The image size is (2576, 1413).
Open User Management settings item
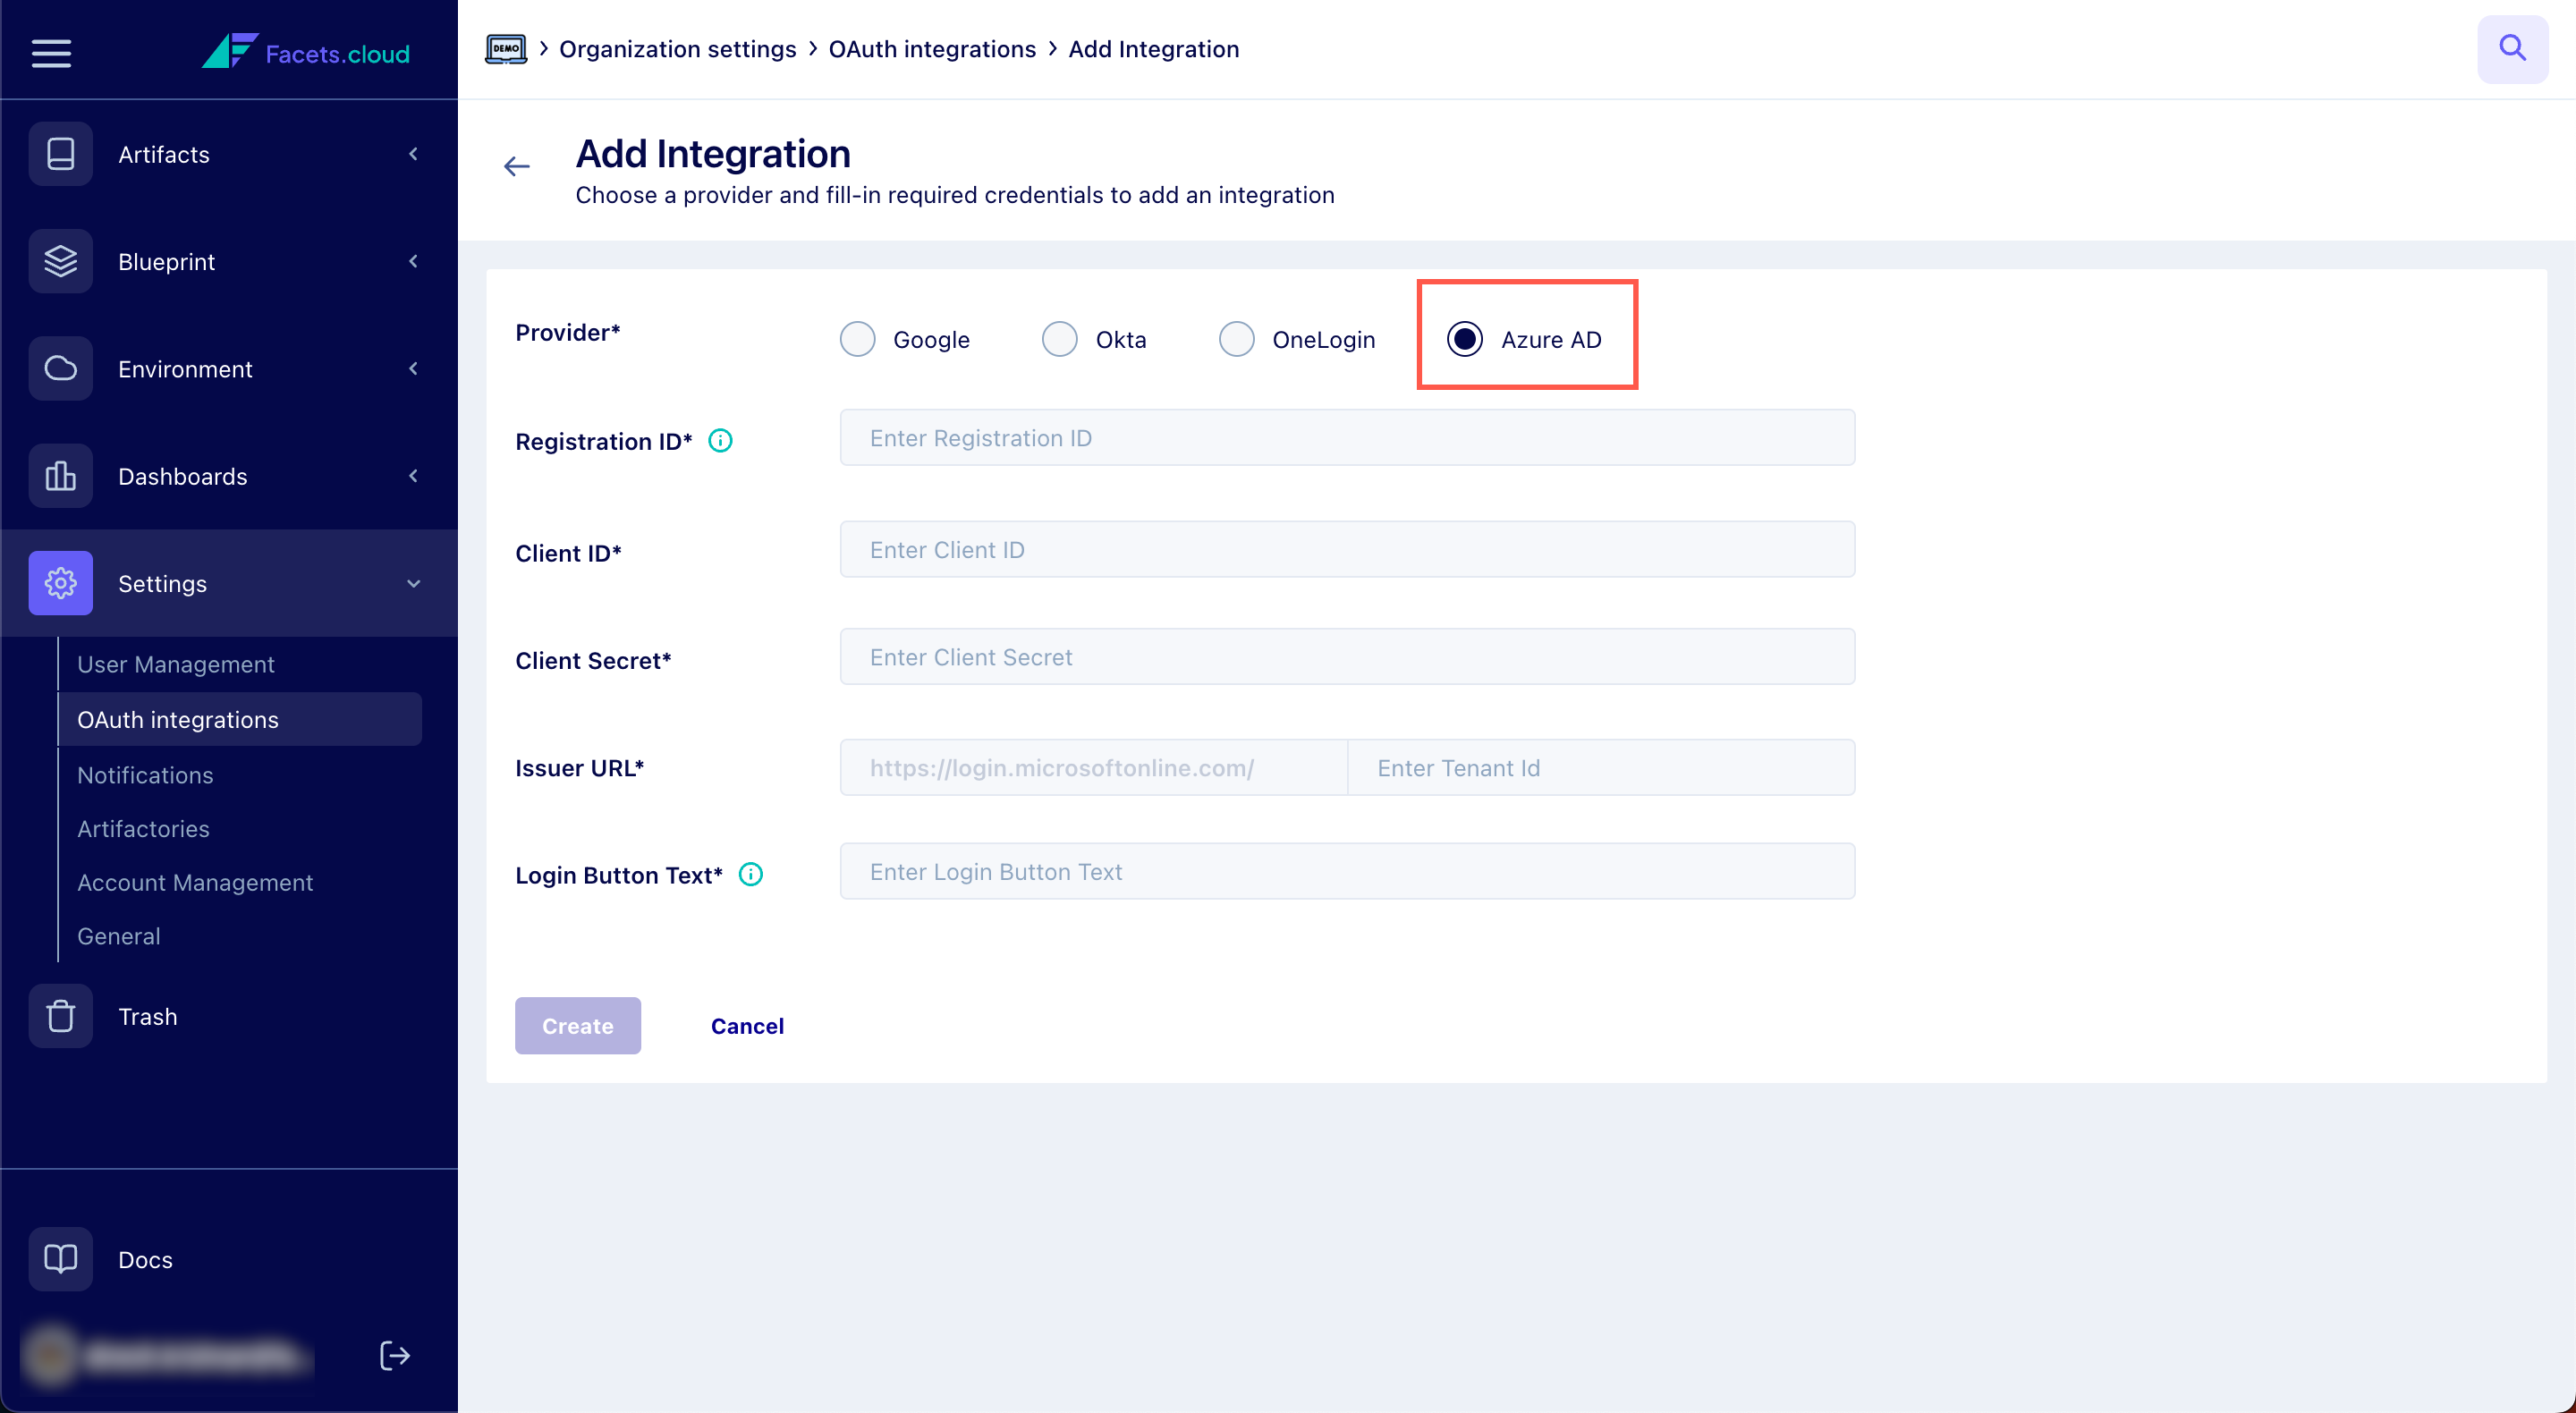pyautogui.click(x=175, y=664)
